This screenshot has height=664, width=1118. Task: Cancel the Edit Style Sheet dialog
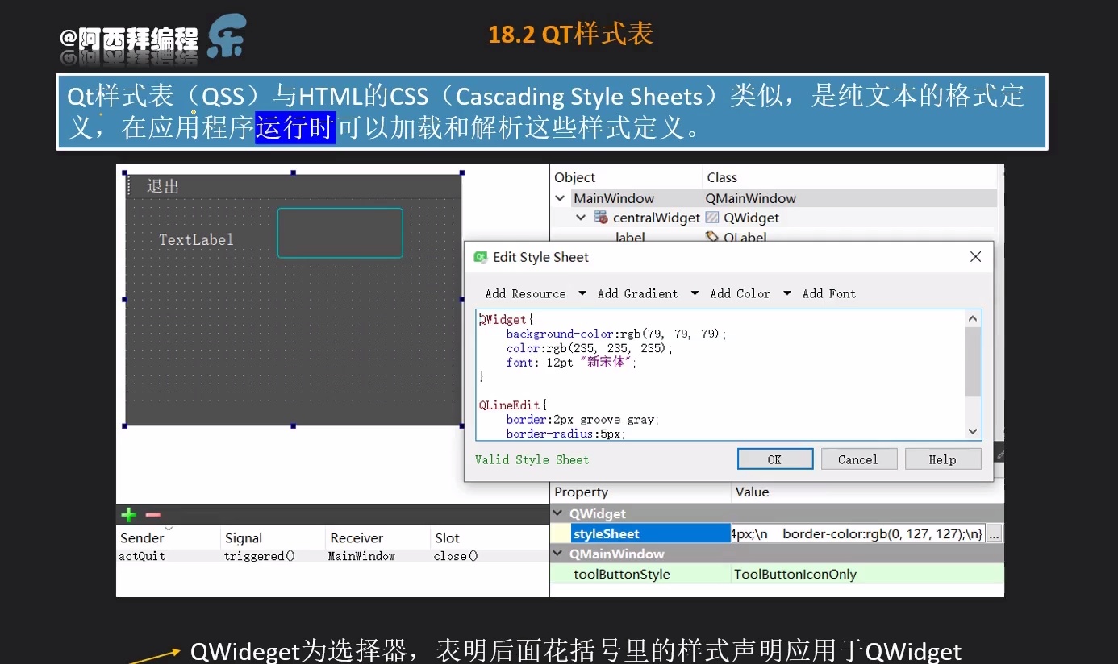click(858, 459)
